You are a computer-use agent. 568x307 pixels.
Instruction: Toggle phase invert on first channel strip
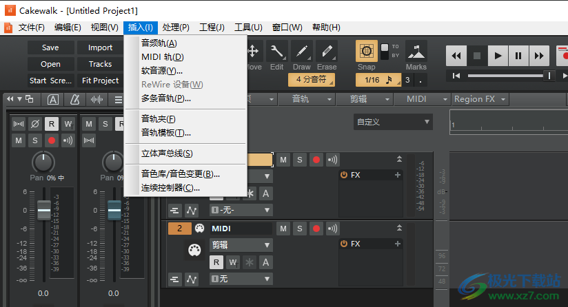click(x=35, y=124)
